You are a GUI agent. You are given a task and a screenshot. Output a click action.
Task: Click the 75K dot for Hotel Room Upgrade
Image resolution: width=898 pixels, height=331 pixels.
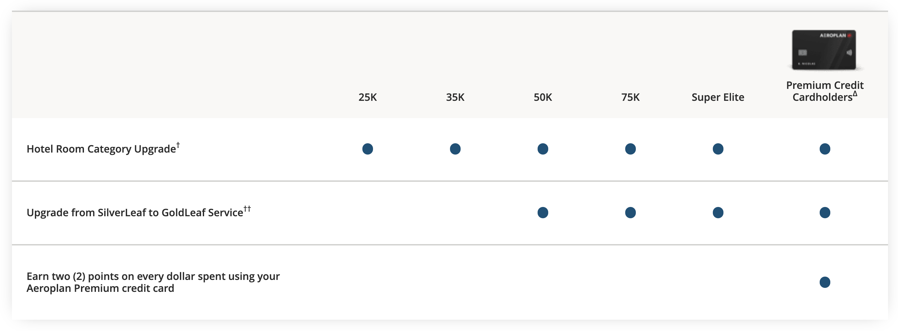(x=630, y=149)
